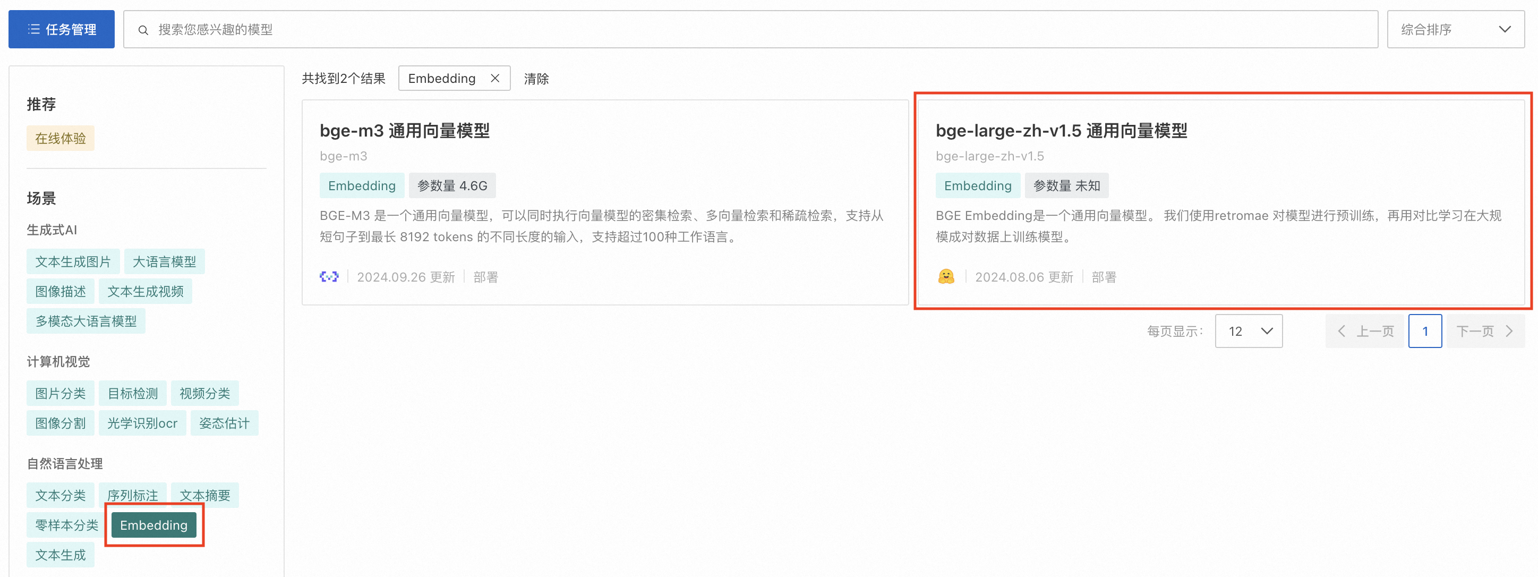Viewport: 1538px width, 577px height.
Task: Click 部署 on the bge-m3 card
Action: pos(485,277)
